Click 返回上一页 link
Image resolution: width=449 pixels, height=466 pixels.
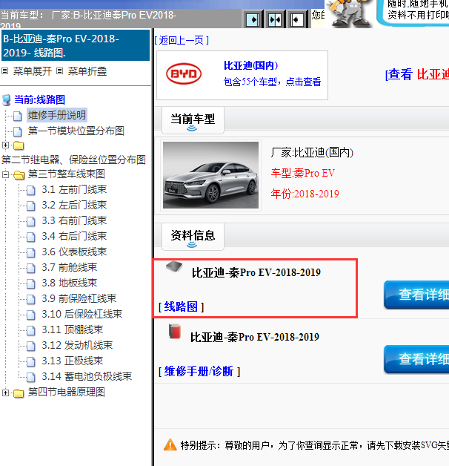(182, 40)
